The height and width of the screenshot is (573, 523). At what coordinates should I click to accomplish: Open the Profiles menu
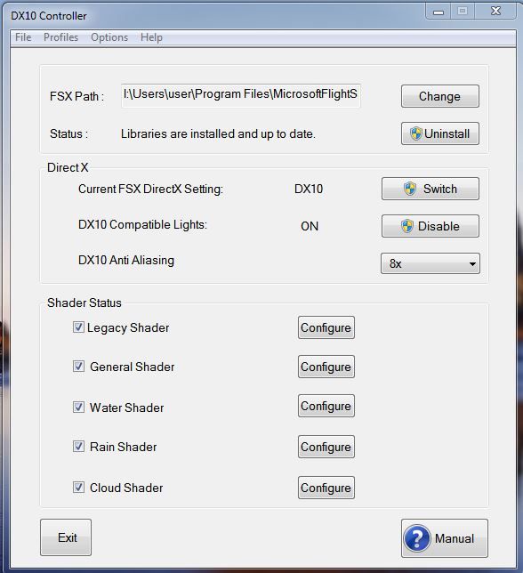(60, 37)
